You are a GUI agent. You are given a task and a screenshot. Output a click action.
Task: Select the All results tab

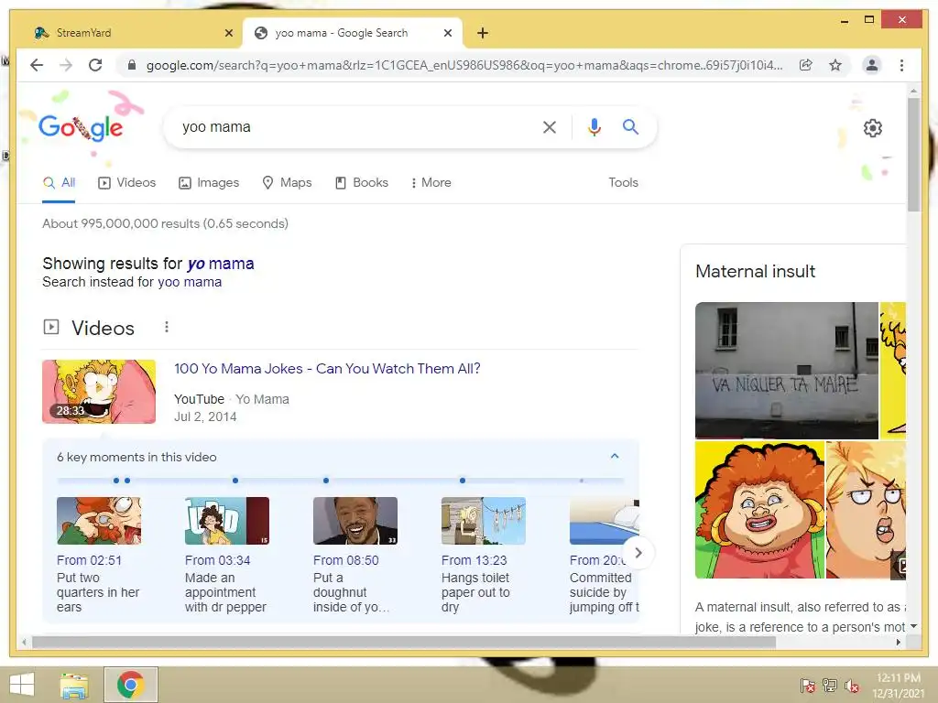60,183
